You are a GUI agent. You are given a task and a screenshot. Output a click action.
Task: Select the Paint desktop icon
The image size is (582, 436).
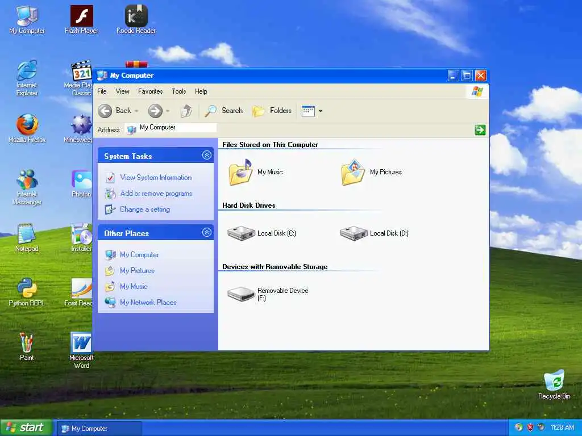27,346
